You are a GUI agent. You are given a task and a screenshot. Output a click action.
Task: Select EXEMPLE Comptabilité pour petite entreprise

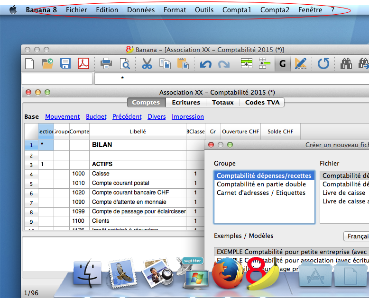coord(292,252)
